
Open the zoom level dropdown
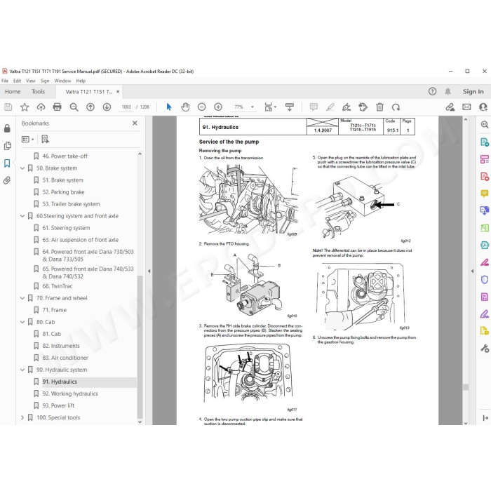pyautogui.click(x=253, y=107)
